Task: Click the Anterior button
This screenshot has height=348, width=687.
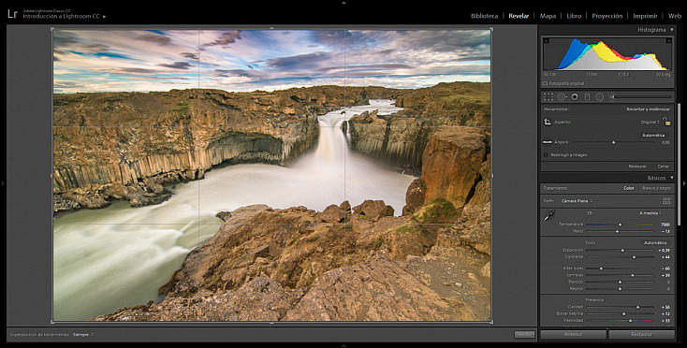Action: [x=574, y=334]
